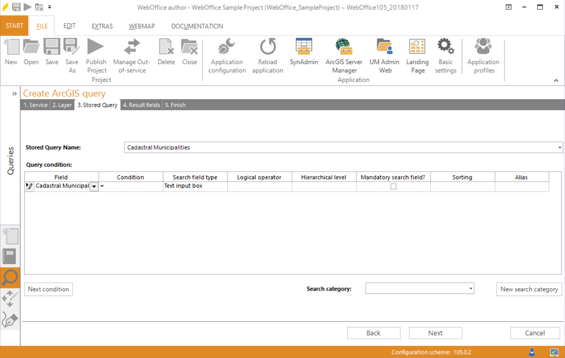Collapse the ribbon with the chevron arrow
This screenshot has height=358, width=565.
556,80
